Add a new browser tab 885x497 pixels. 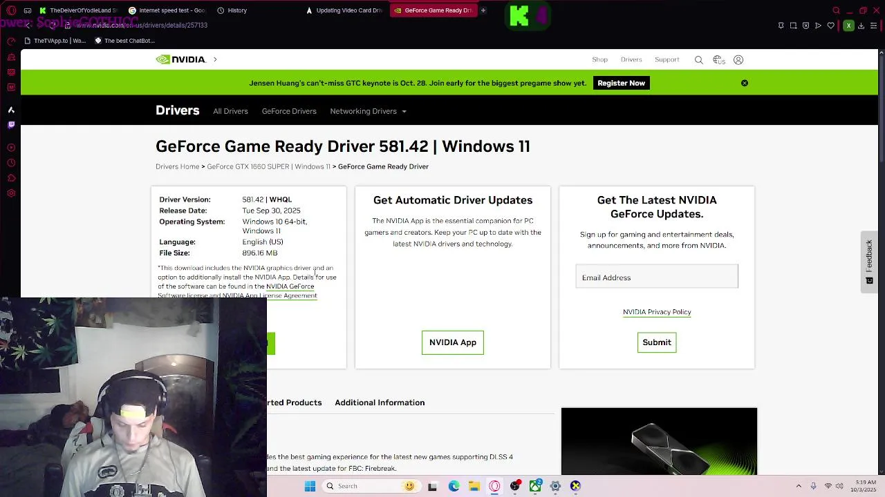click(x=483, y=10)
